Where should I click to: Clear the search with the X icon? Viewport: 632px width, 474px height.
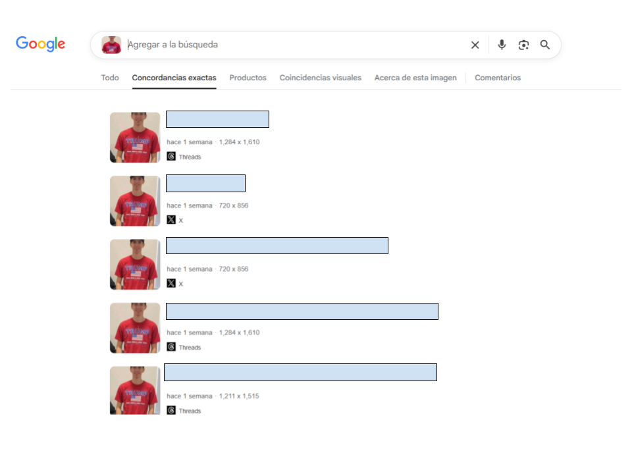click(x=475, y=45)
